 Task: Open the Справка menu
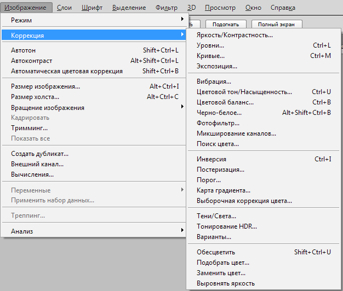pyautogui.click(x=283, y=8)
